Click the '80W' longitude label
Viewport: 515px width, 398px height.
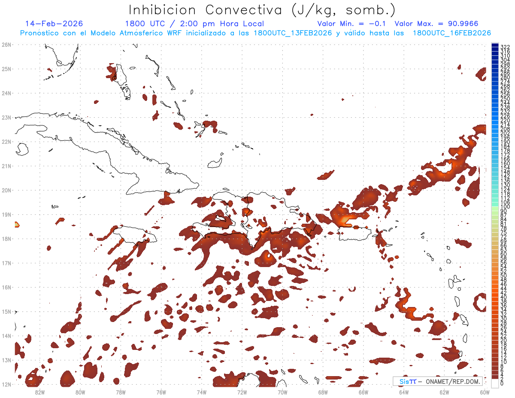click(x=80, y=392)
